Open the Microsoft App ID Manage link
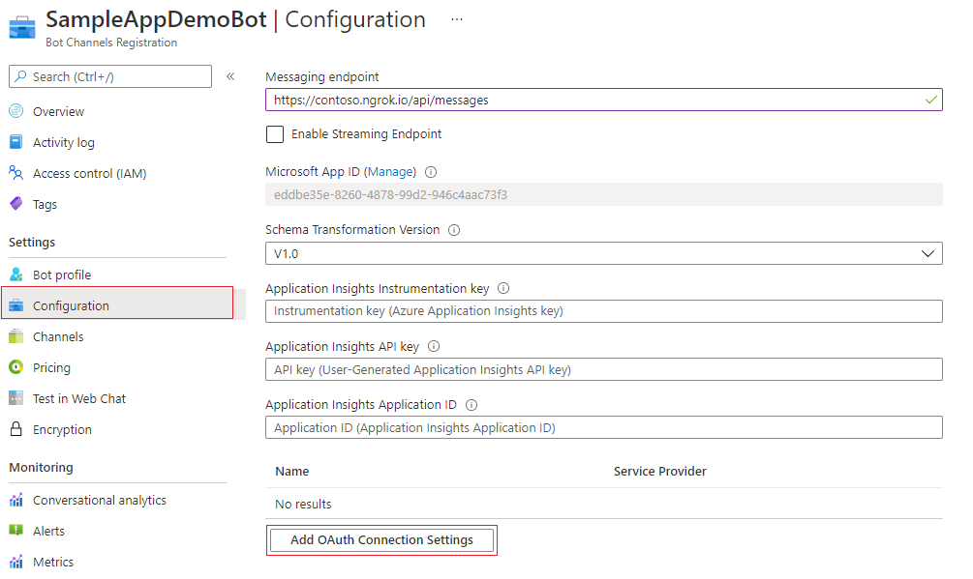The image size is (973, 579). pos(391,171)
